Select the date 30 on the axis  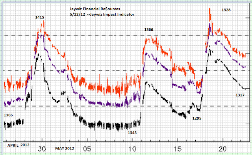pos(42,149)
